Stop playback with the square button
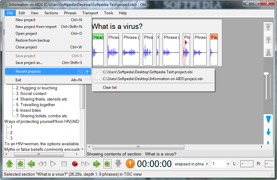This screenshot has height=180, width=277. [64, 164]
